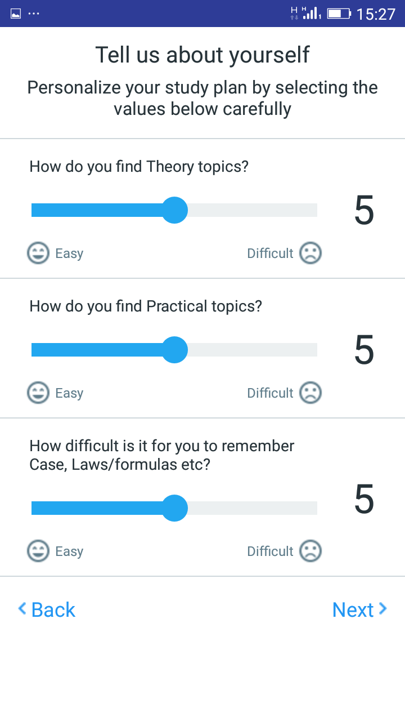Click the grey unfilled part of Practical slider track
The width and height of the screenshot is (405, 721).
[x=253, y=350]
